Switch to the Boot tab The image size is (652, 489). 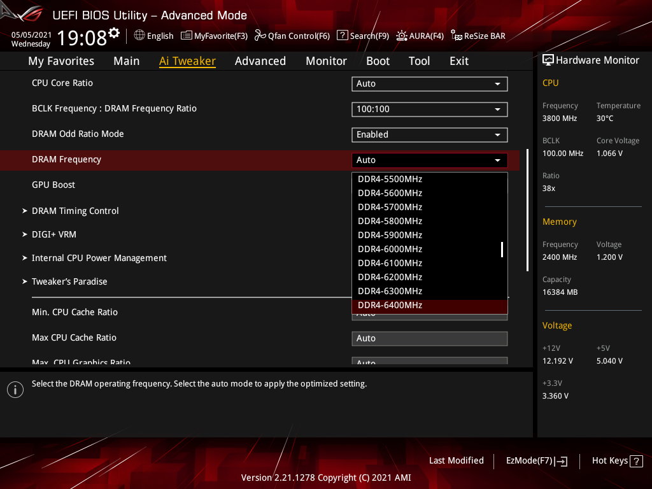pyautogui.click(x=378, y=61)
